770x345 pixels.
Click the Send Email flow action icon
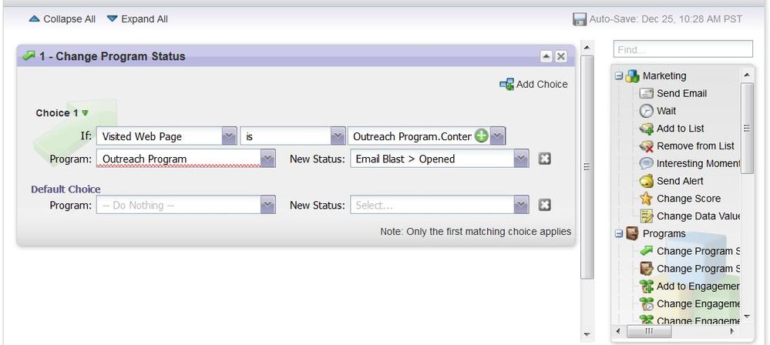[x=646, y=93]
